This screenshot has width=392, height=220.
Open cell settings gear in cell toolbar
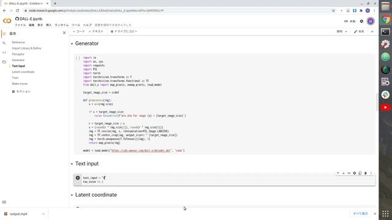pos(355,173)
